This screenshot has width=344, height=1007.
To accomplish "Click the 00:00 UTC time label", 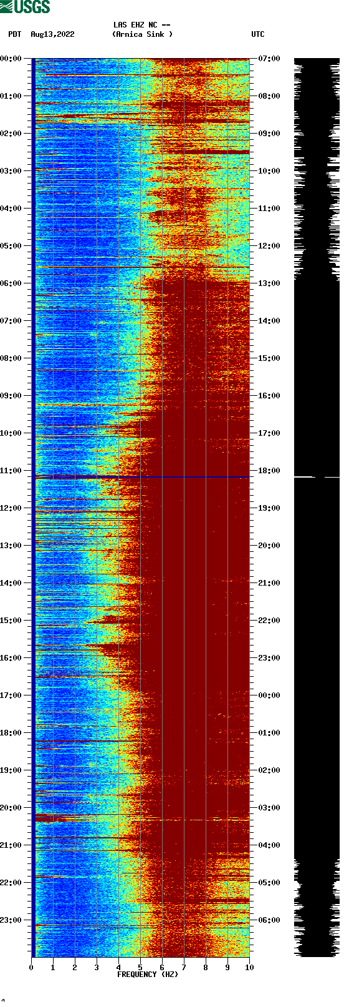I will [269, 695].
